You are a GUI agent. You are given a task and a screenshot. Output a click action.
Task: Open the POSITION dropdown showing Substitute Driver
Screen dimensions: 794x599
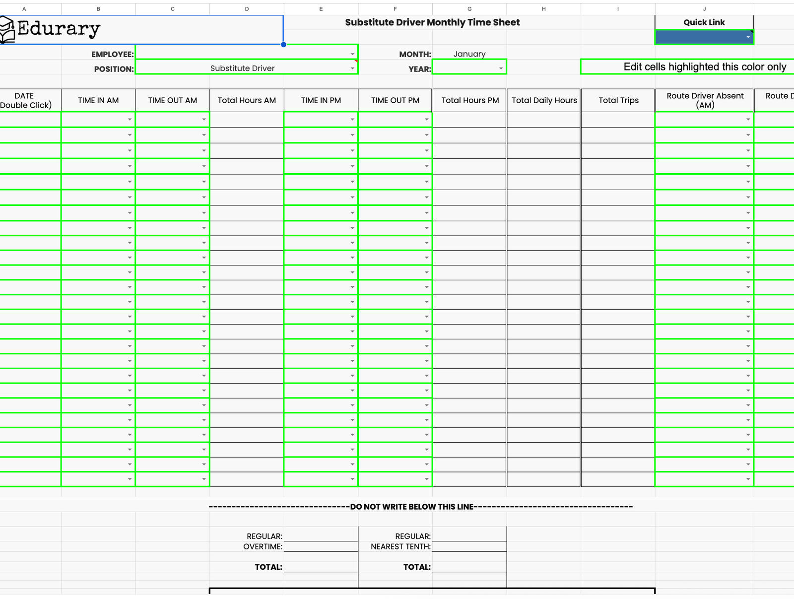click(x=352, y=68)
